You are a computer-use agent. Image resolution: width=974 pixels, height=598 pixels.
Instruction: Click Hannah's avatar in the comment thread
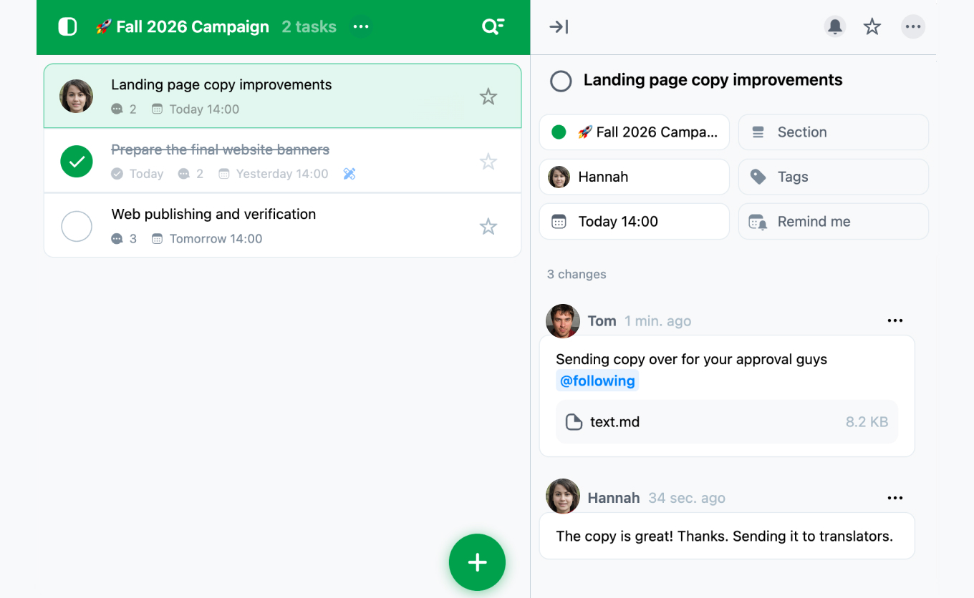(563, 496)
